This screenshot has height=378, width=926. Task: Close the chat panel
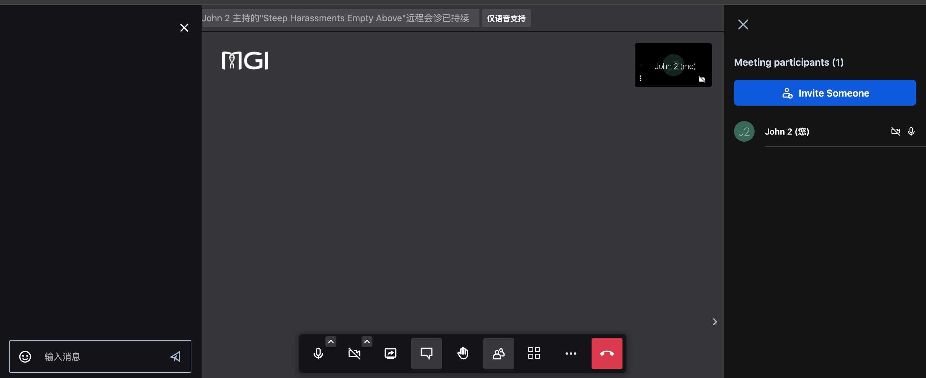(184, 28)
